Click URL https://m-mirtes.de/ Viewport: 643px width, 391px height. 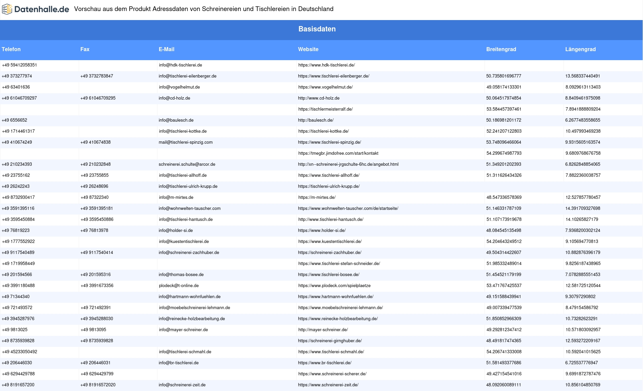[x=317, y=198]
